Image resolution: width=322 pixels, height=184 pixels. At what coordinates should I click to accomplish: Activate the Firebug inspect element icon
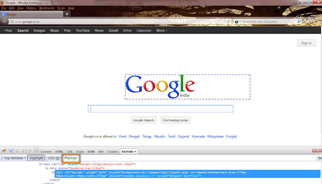(x=11, y=151)
